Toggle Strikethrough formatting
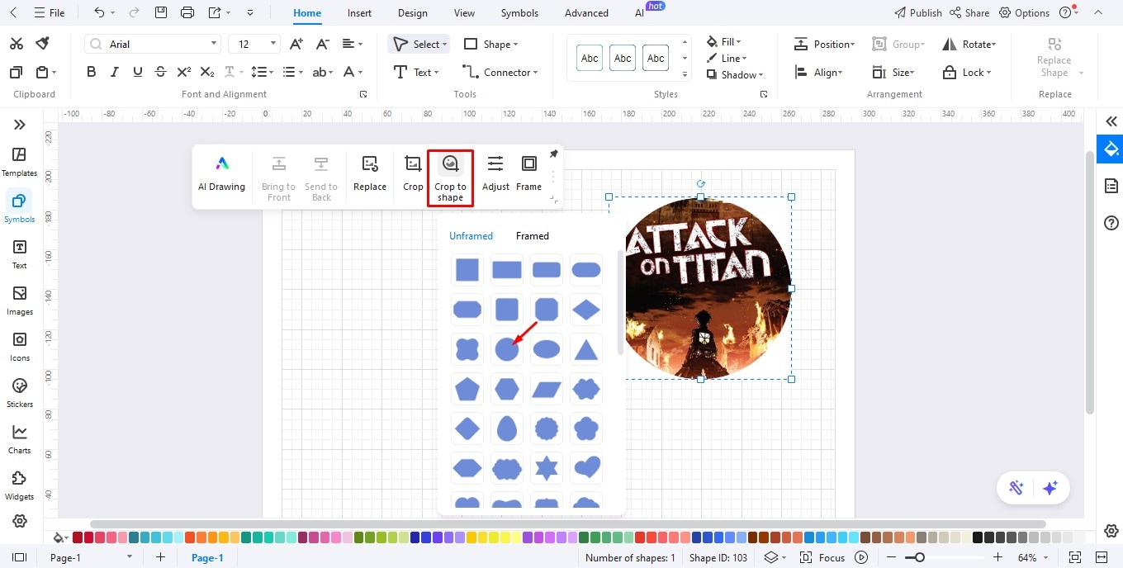Viewport: 1123px width, 568px height. click(x=161, y=72)
